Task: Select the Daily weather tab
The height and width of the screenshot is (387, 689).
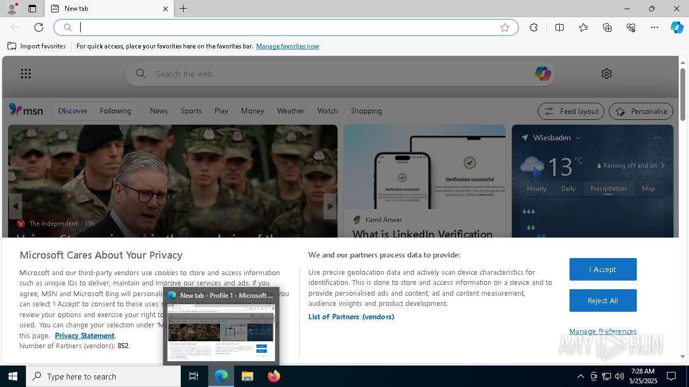Action: pyautogui.click(x=568, y=189)
